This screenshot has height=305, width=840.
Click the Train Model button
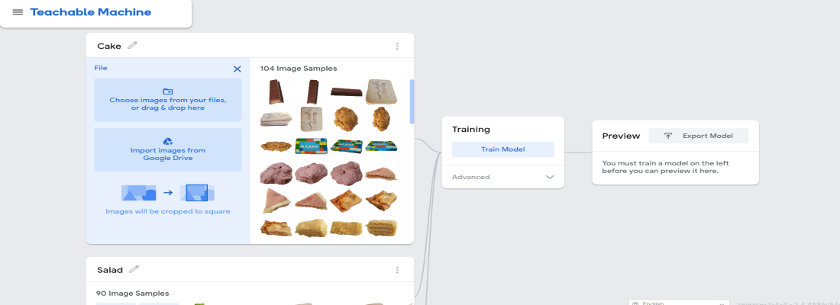pos(502,149)
